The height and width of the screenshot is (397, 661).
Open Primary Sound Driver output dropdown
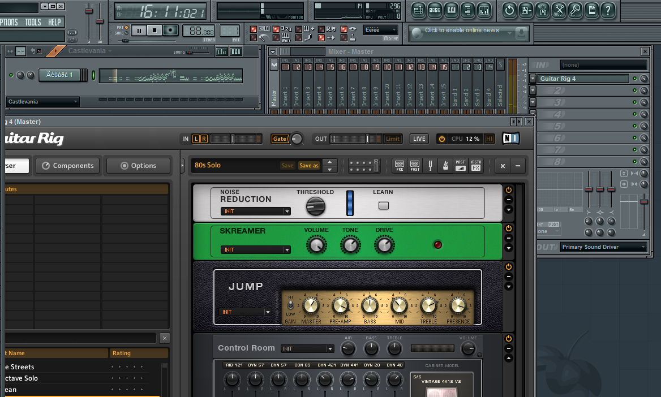[604, 247]
